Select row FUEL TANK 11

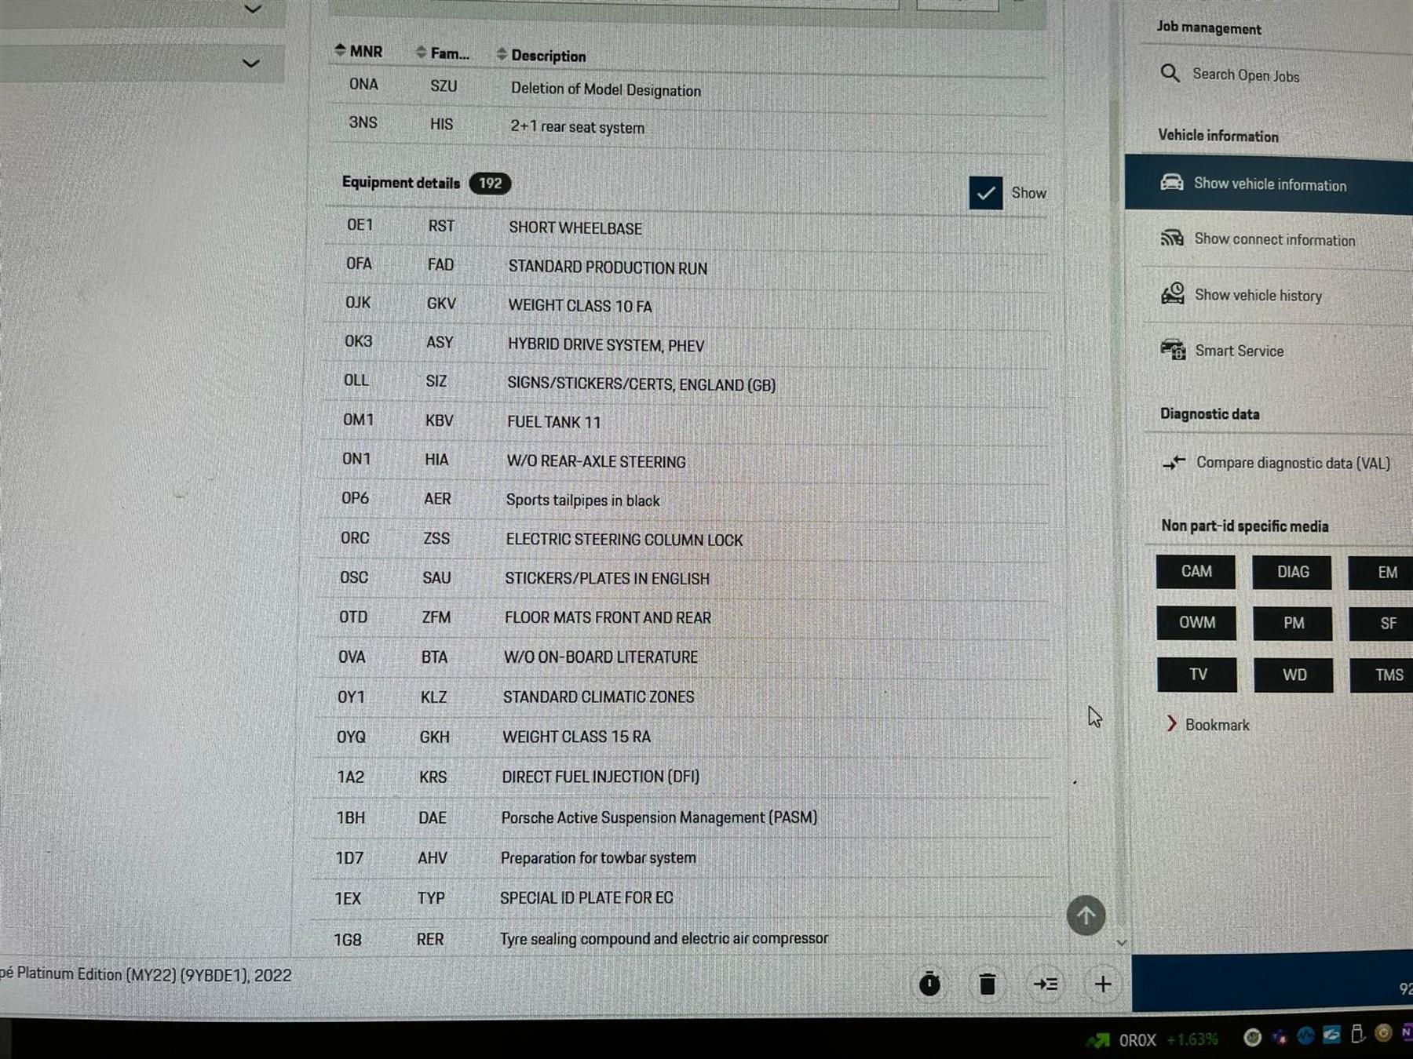click(x=684, y=421)
